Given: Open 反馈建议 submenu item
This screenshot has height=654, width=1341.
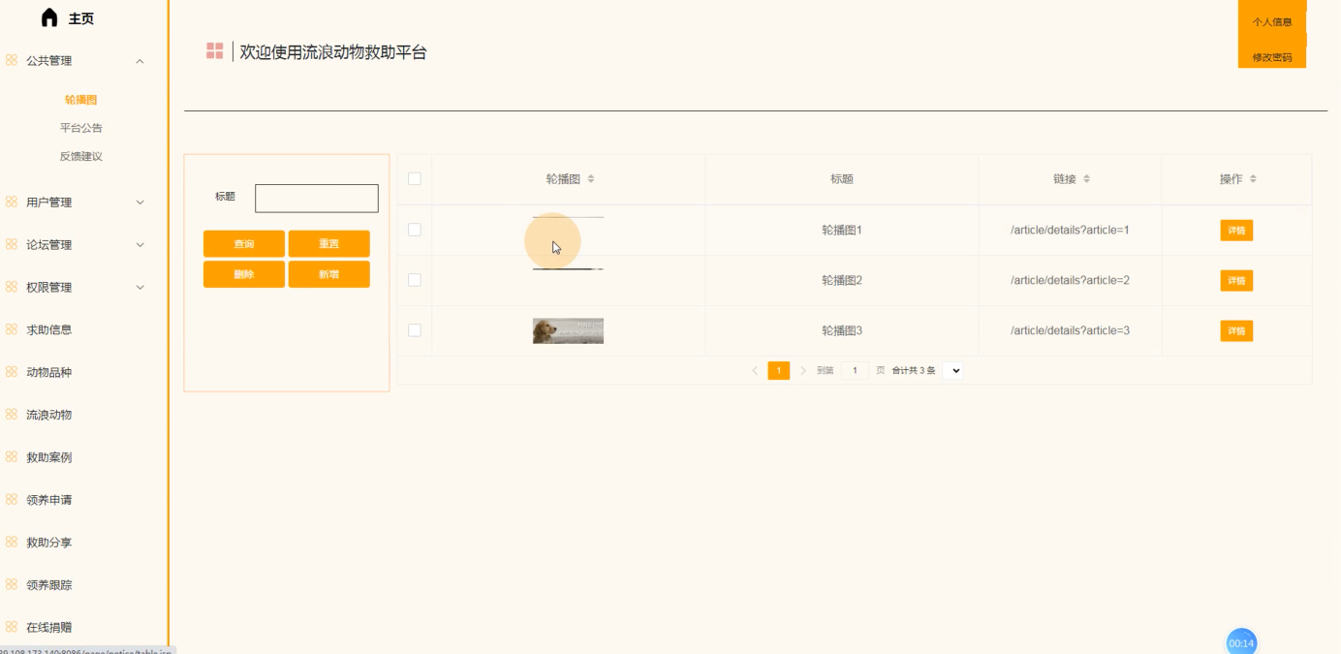Looking at the screenshot, I should point(81,156).
